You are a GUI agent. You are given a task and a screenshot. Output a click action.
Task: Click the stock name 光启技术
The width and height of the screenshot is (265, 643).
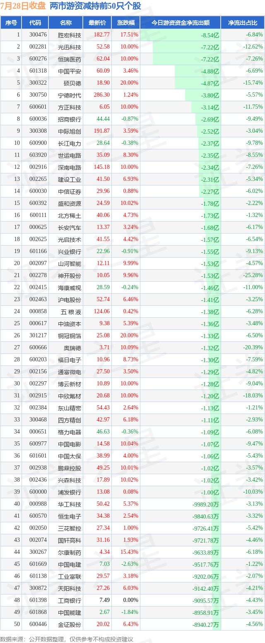70,239
